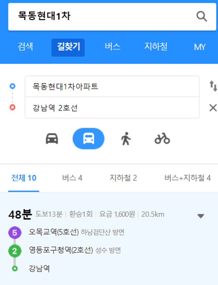Click the 요금 1,600원 fare info

pos(117,214)
